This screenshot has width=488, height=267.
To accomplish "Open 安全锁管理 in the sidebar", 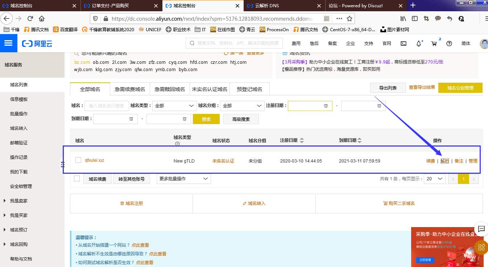I will (x=21, y=186).
